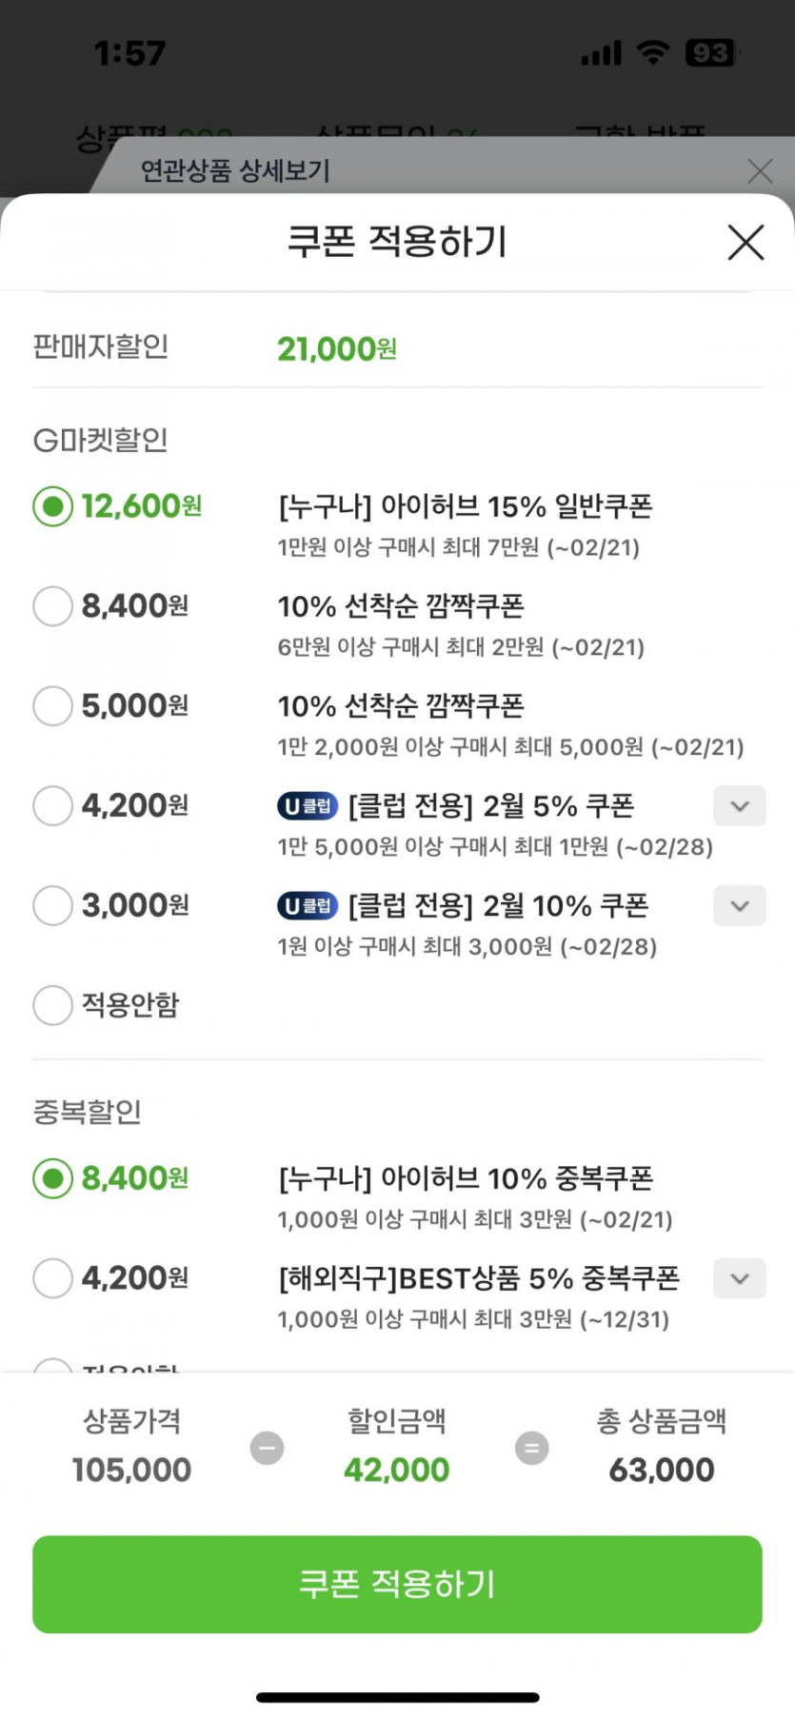This screenshot has height=1719, width=795.
Task: Select the 3,000원 club coupon radio
Action: click(52, 905)
